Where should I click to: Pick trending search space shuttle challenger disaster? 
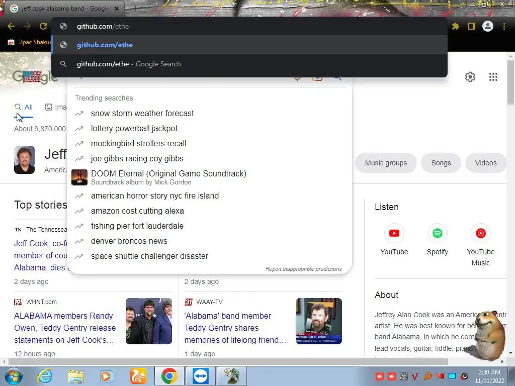(209, 256)
